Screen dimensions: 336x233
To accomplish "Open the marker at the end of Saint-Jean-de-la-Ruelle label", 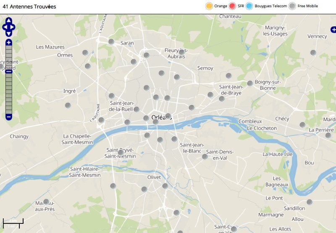I will coord(136,109).
